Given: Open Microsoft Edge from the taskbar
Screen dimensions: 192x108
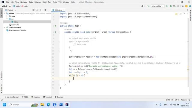Looking at the screenshot, I should [x=49, y=105].
